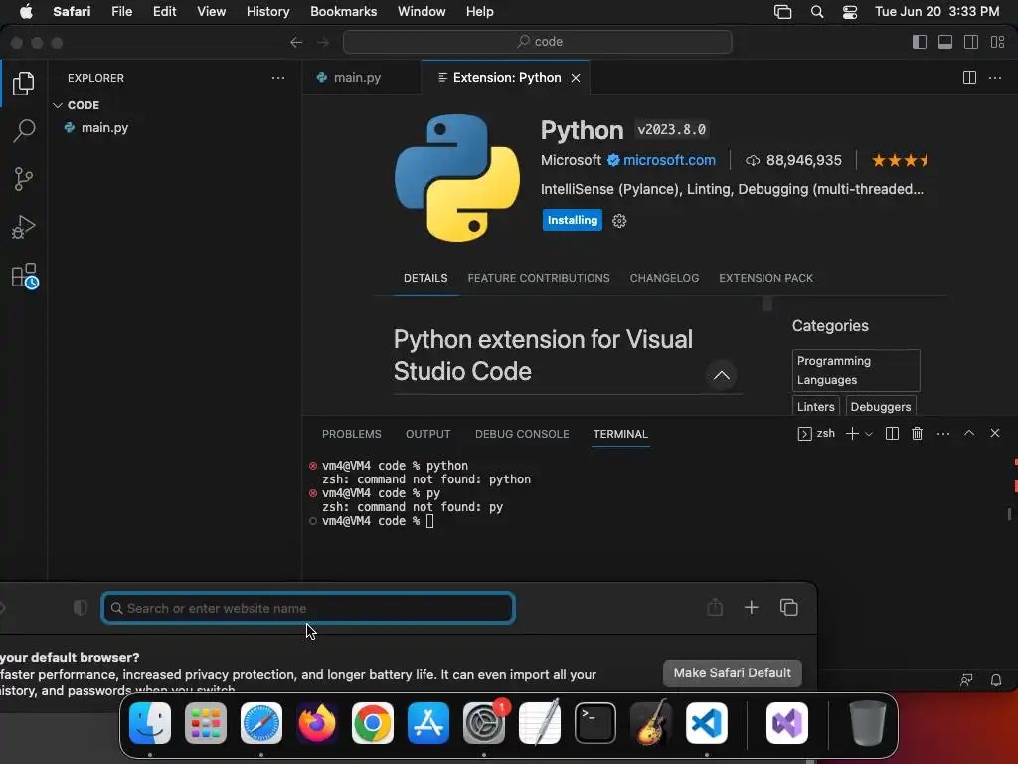Open Explorer more actions menu

pos(278,78)
